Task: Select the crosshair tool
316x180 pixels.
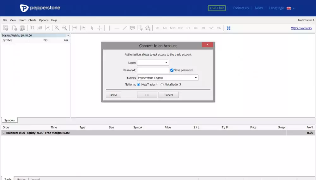Action: pos(100,28)
